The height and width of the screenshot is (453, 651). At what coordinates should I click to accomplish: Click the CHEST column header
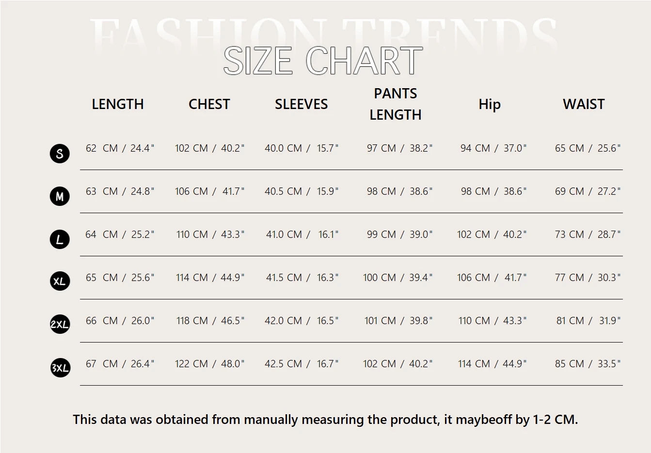click(209, 104)
